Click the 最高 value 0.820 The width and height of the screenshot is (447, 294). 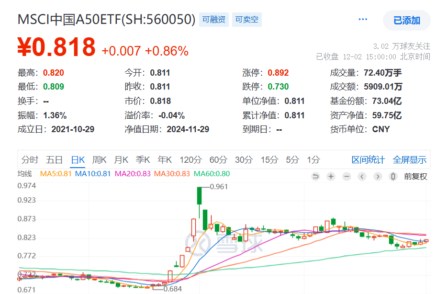(53, 73)
